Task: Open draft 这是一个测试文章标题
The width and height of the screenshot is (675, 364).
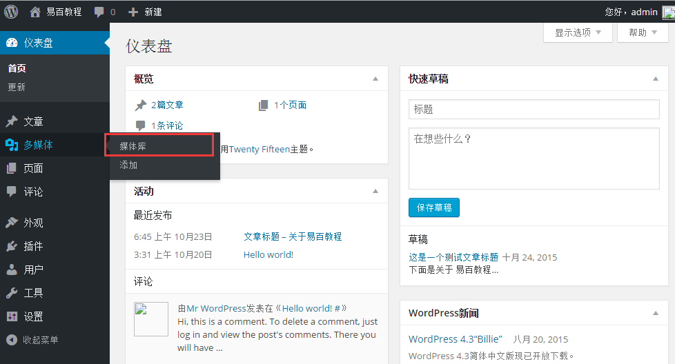Action: pos(453,257)
